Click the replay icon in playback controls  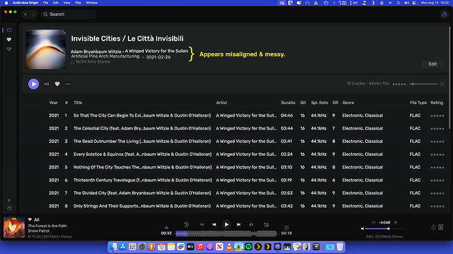[x=186, y=225]
